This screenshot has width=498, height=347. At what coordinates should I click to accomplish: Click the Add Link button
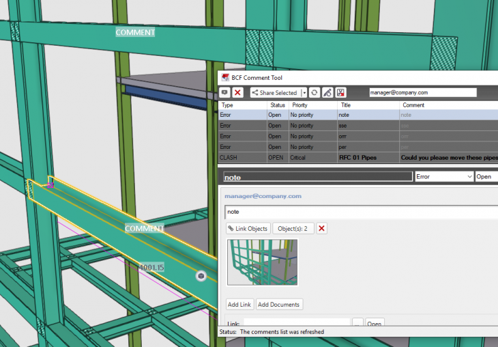click(x=239, y=304)
